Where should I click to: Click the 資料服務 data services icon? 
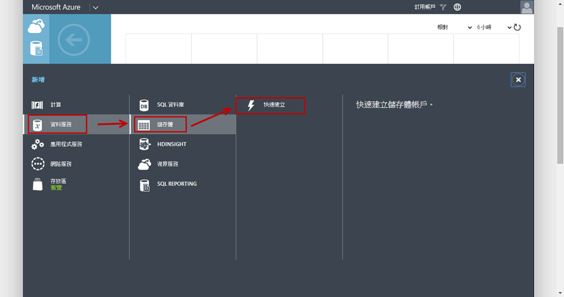click(37, 125)
